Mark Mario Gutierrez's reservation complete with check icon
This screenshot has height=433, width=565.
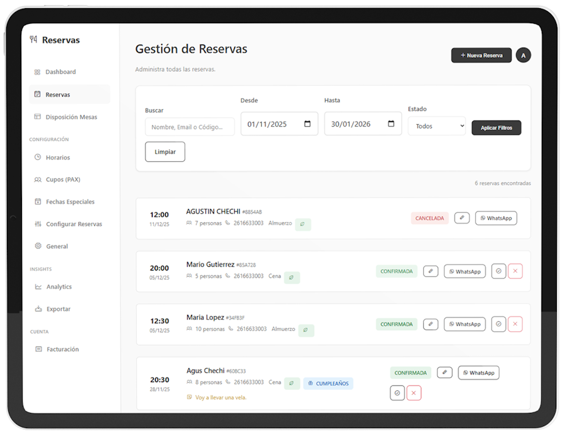click(x=498, y=271)
